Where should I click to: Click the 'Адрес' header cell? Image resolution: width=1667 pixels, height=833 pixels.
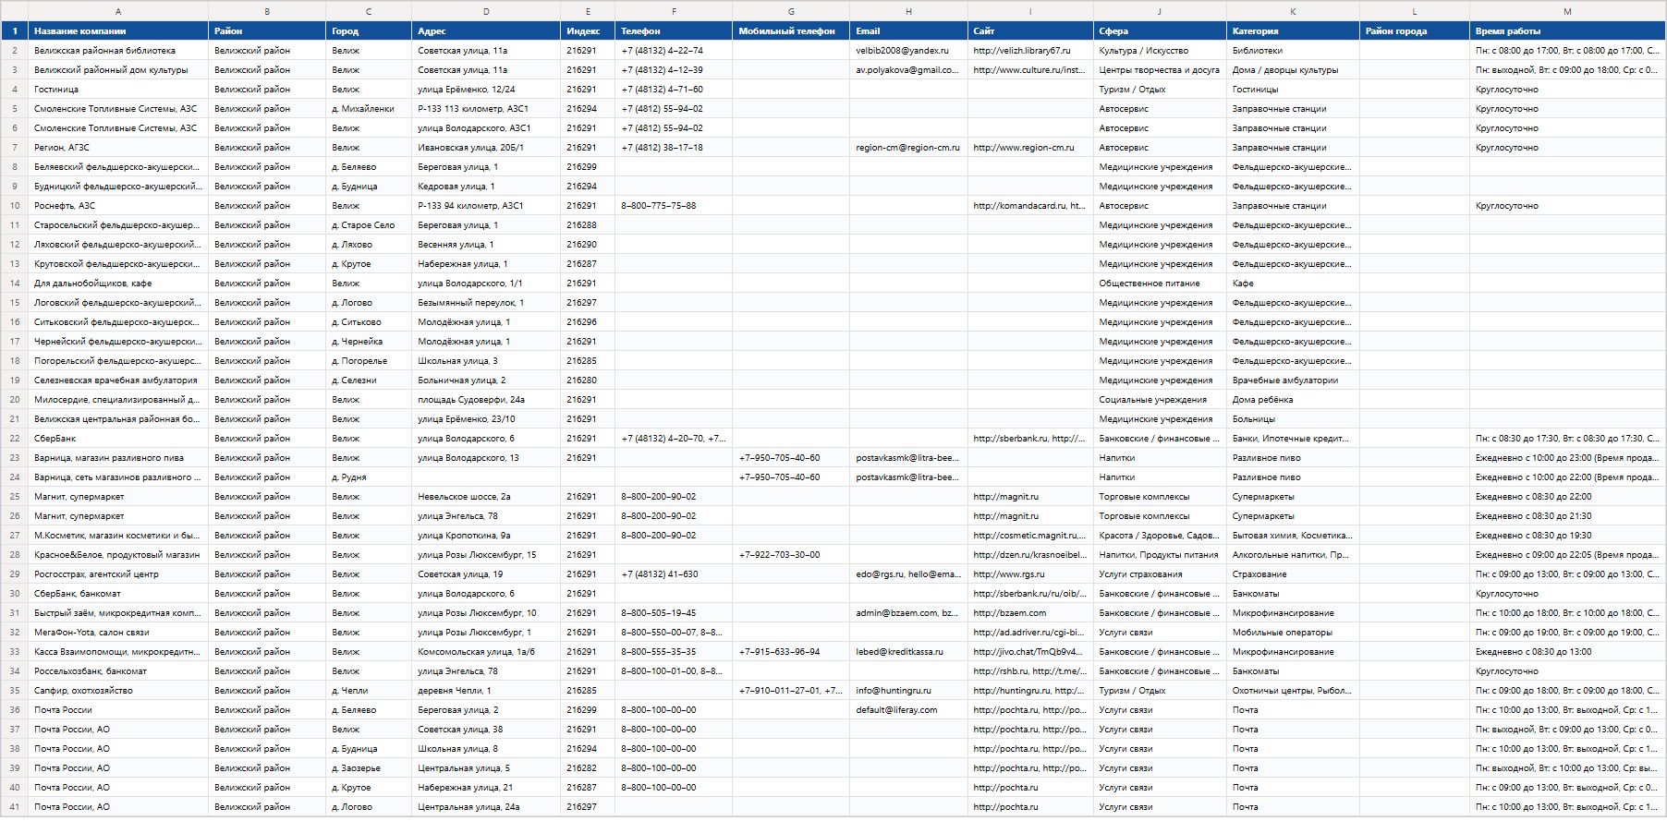tap(486, 30)
